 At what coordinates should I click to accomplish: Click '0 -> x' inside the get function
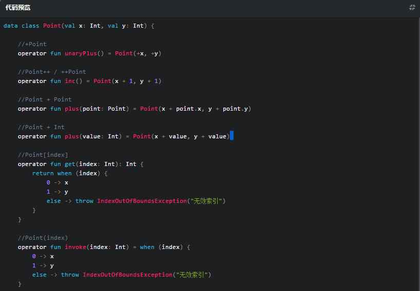coord(58,182)
